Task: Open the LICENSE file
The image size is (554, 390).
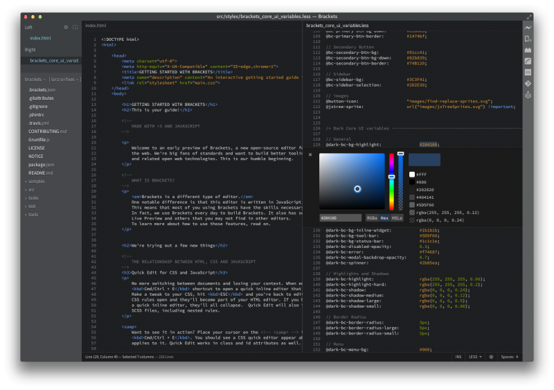Action: [x=37, y=148]
